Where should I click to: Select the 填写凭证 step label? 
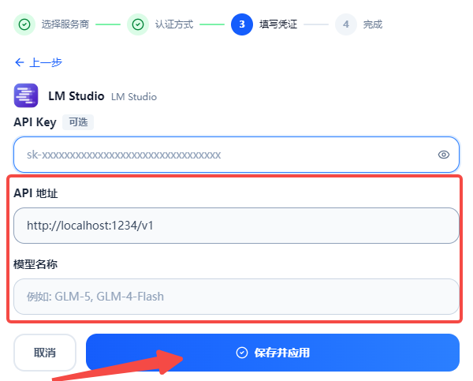278,24
